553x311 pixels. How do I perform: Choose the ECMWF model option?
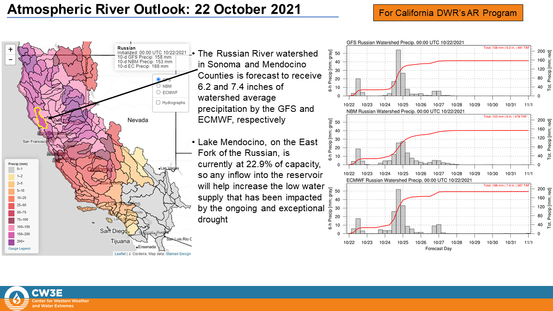[x=159, y=92]
